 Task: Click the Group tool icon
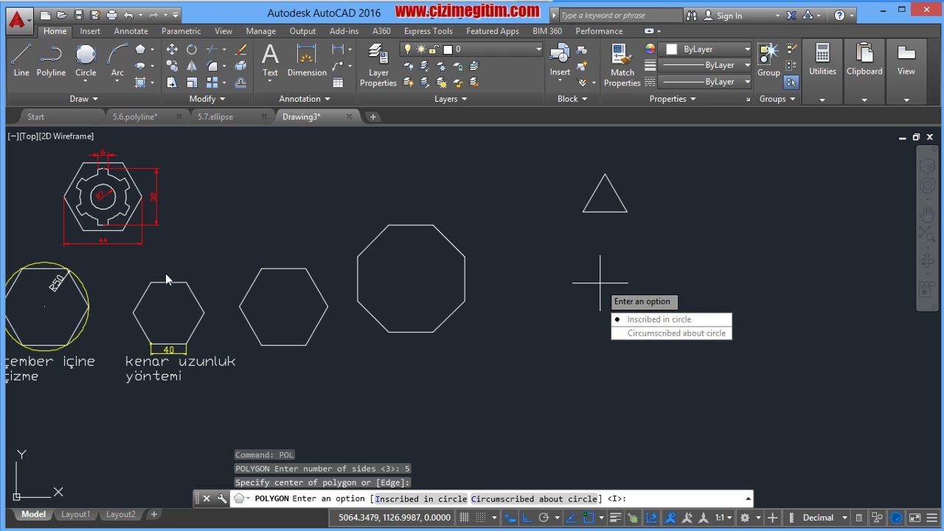point(768,60)
